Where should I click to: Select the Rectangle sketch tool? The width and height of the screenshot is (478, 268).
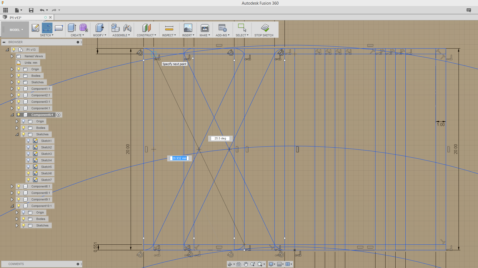coord(59,28)
